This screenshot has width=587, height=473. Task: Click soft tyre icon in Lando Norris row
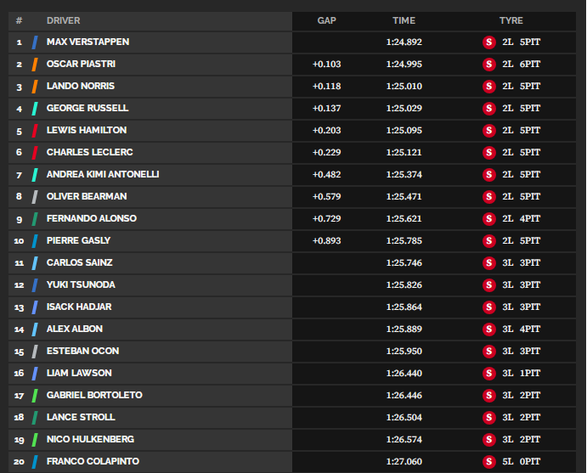click(489, 87)
